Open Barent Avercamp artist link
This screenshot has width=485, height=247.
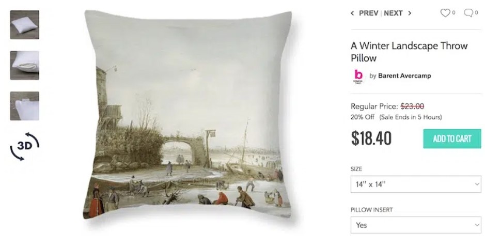click(x=404, y=76)
